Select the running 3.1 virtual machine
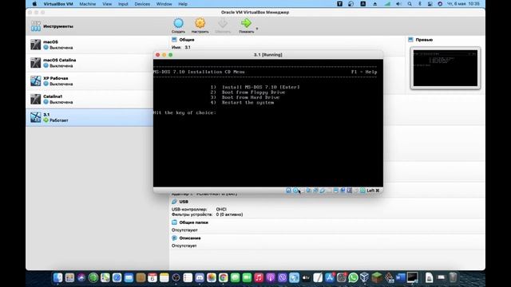Viewport: 511px width, 287px height. [x=89, y=117]
